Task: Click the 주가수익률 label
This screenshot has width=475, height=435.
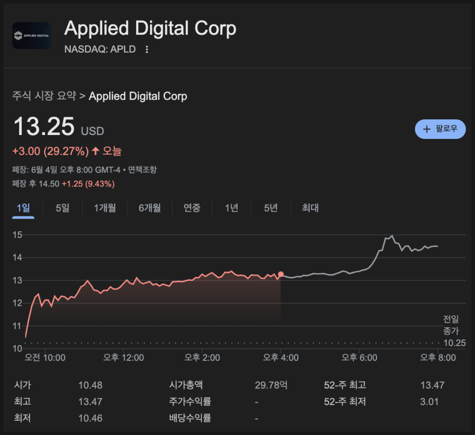Action: [x=190, y=402]
